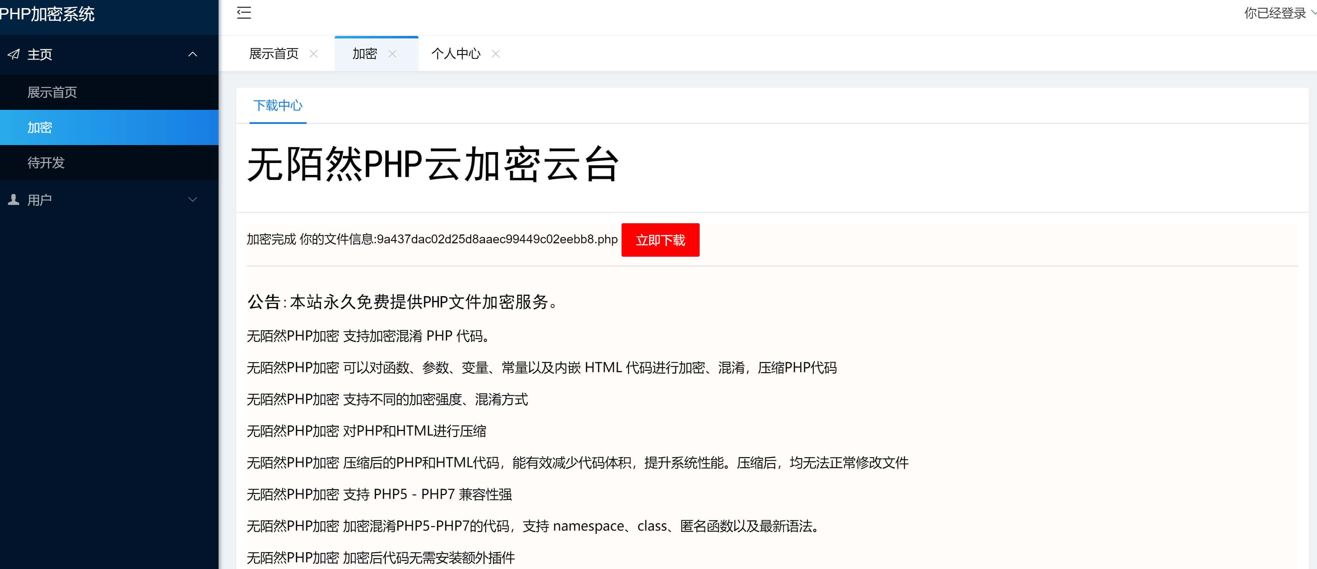Screen dimensions: 1317x569
Task: Close the 加密 tab
Action: [x=392, y=54]
